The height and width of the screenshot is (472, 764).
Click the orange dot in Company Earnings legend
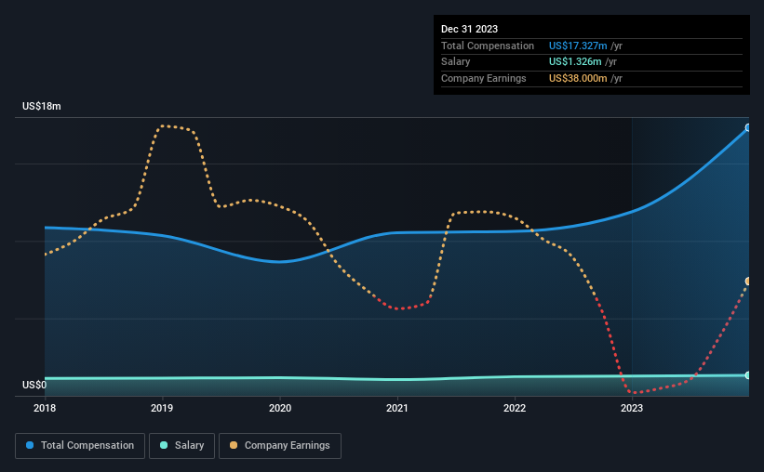[x=234, y=445]
